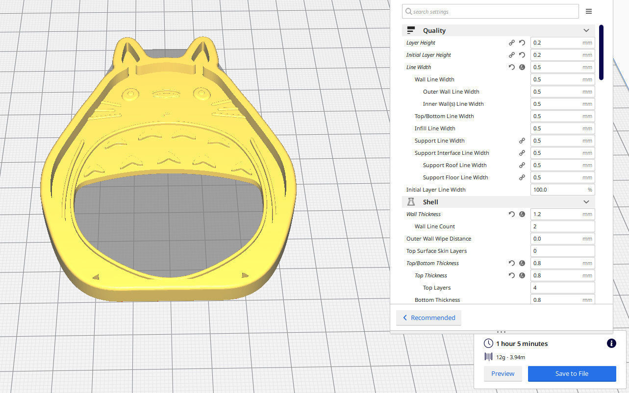Viewport: 629px width, 393px height.
Task: Edit Inner Wall(s) Line Width value
Action: (562, 104)
